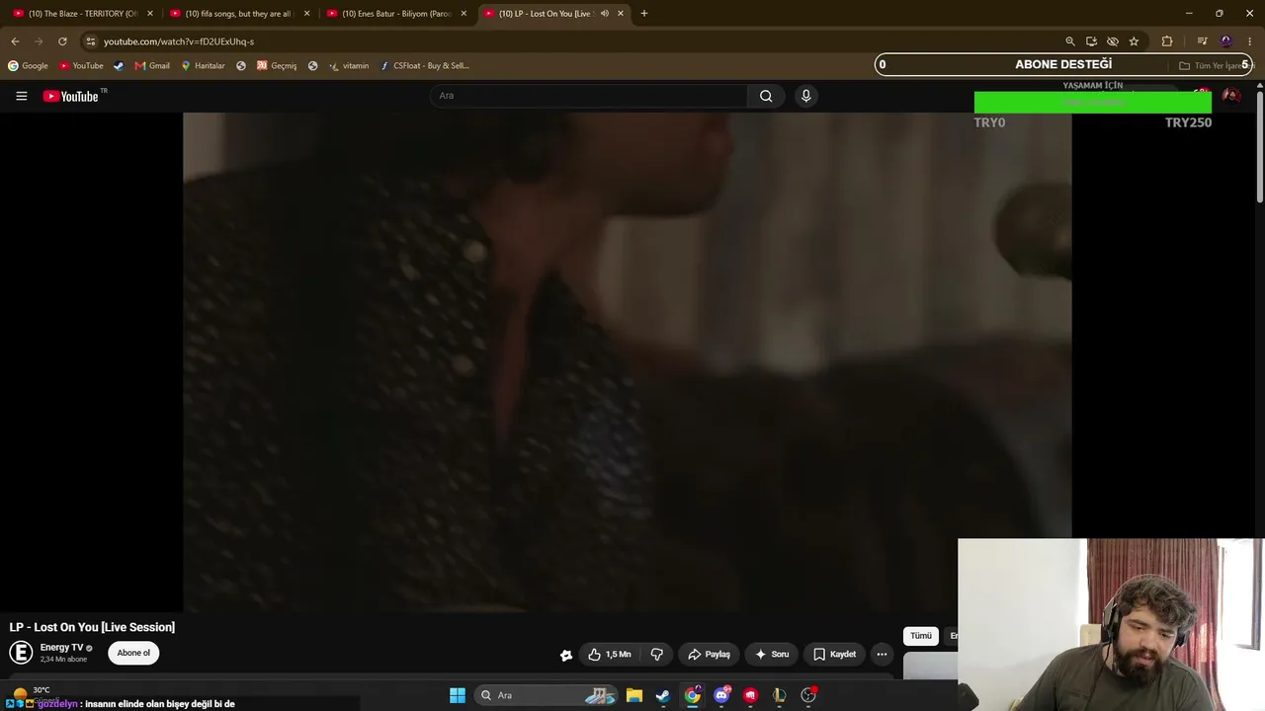Open vitamin bookmark
1265x711 pixels.
coord(349,66)
